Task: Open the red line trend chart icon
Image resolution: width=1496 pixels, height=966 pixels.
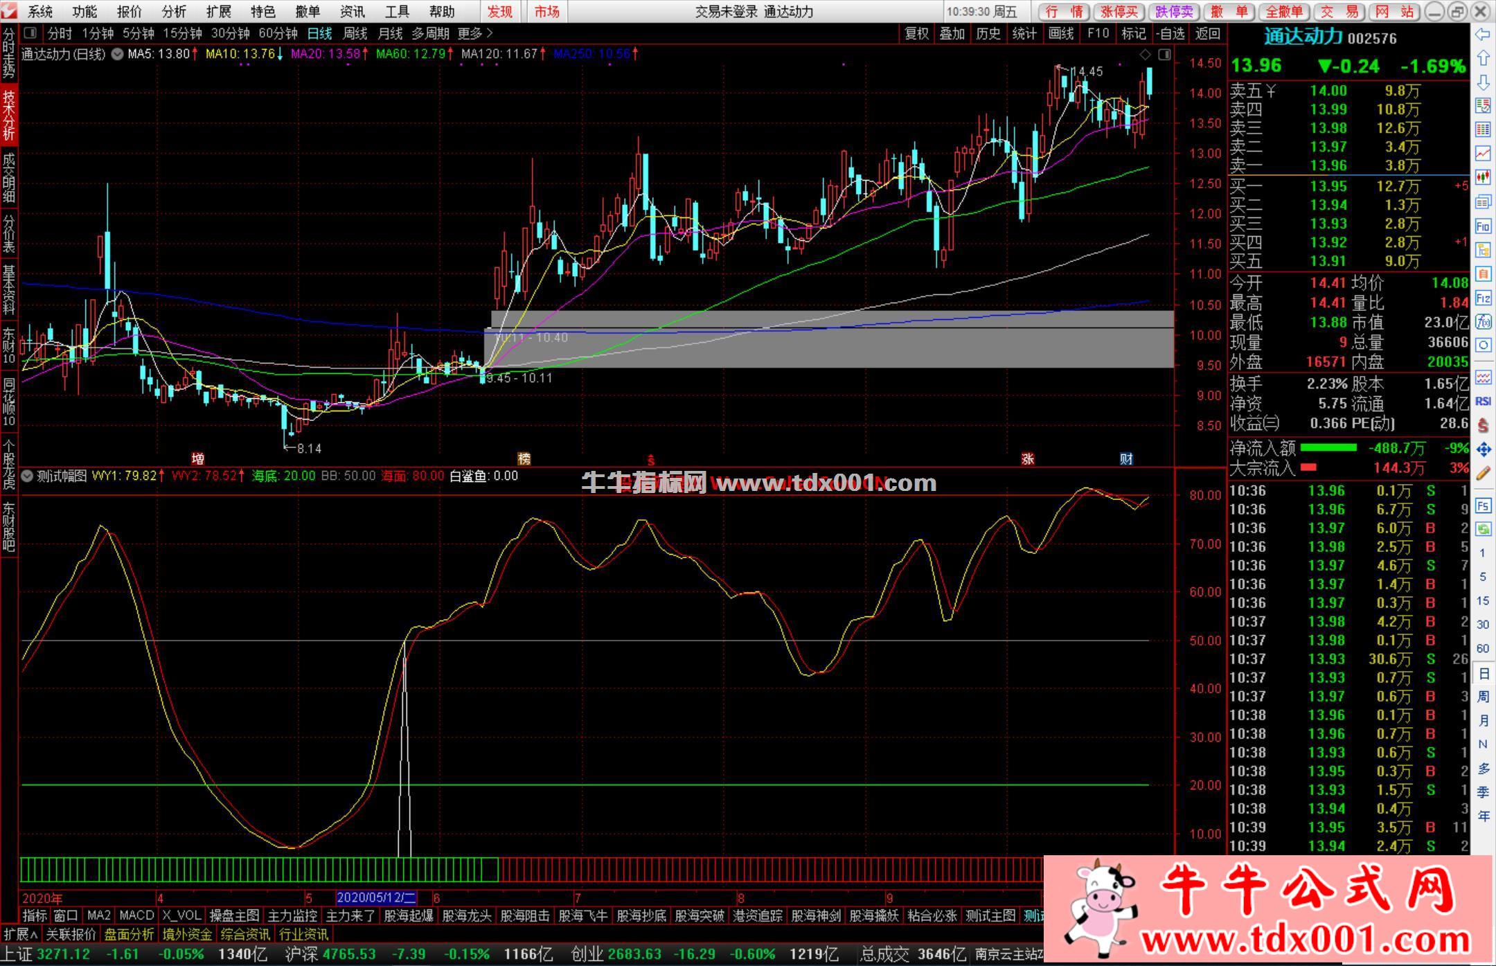Action: point(1483,153)
